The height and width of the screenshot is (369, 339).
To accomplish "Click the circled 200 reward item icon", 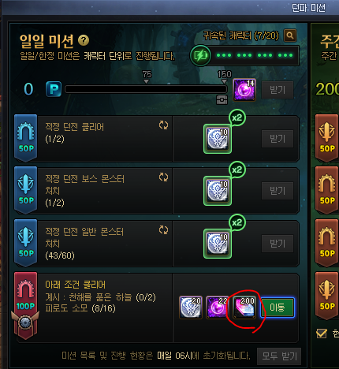I will click(244, 307).
